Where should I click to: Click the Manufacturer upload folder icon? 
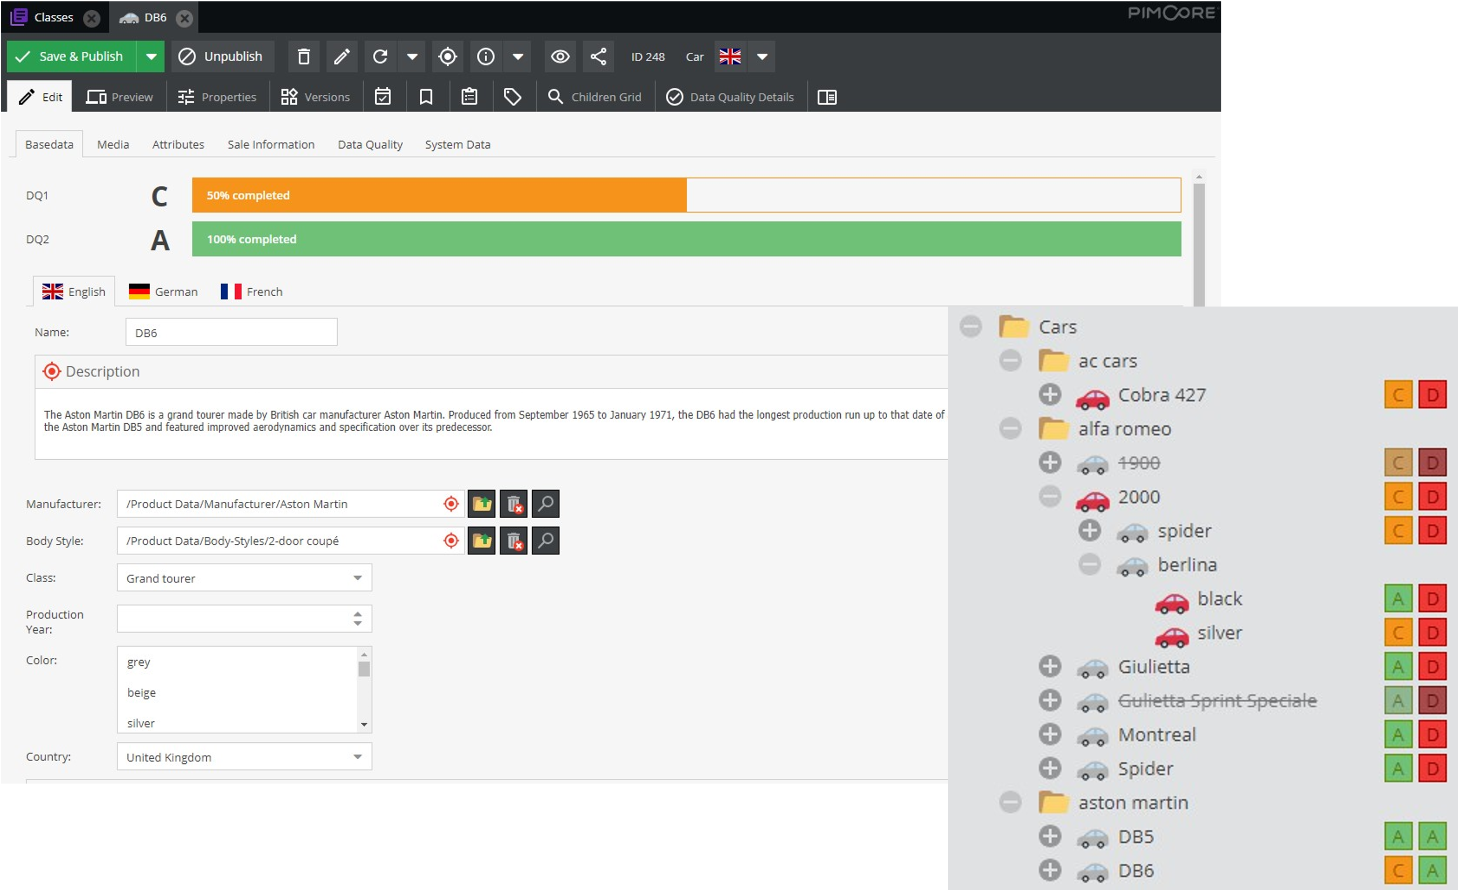[x=482, y=504]
